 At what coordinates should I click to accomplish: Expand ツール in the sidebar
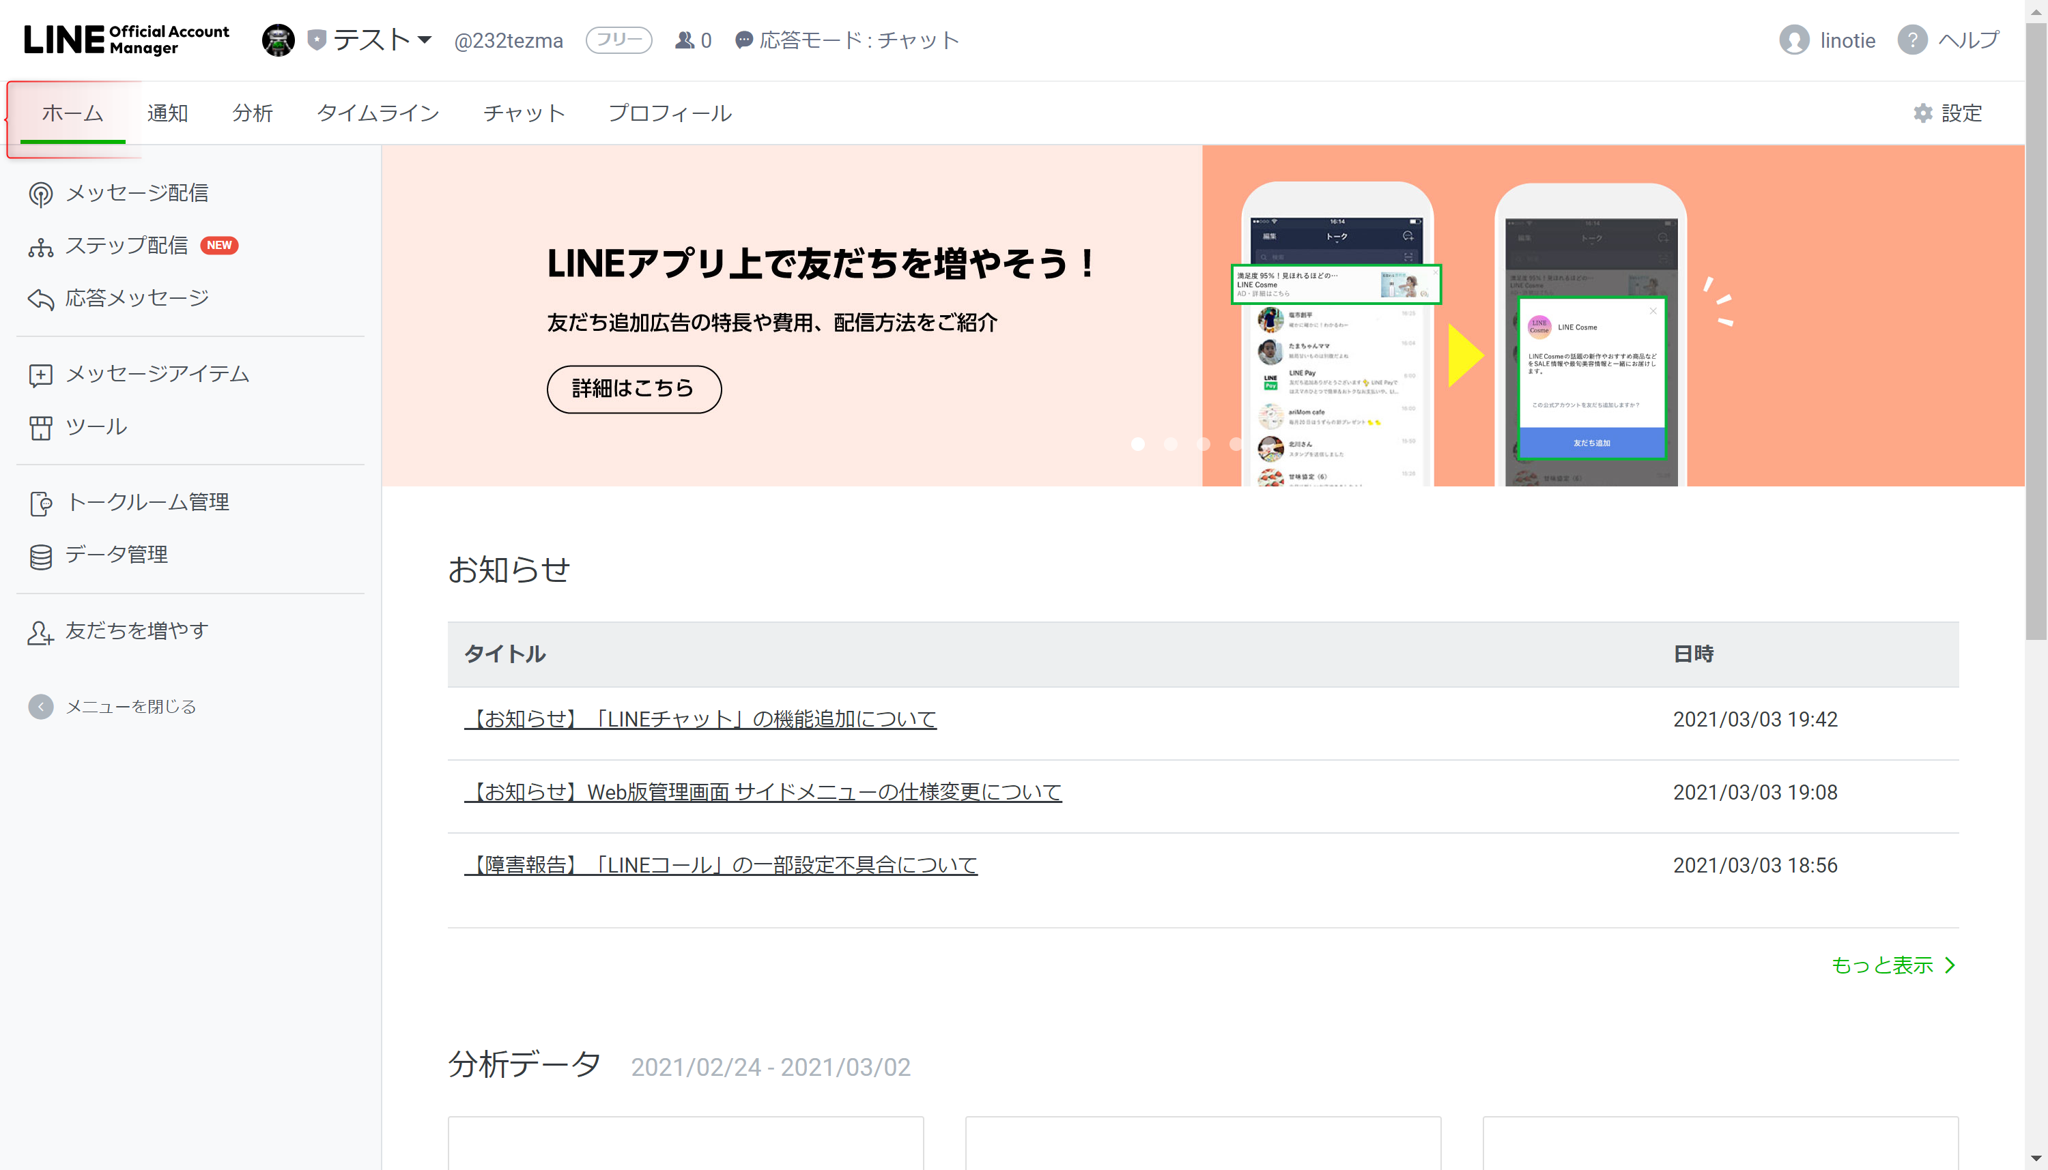coord(96,426)
